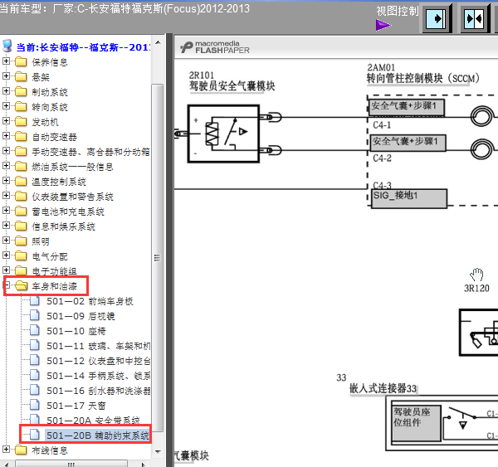Click the 驾驶员座位组件 box in diagram

(x=416, y=422)
